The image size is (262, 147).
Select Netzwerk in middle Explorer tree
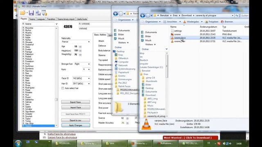coord(123,65)
